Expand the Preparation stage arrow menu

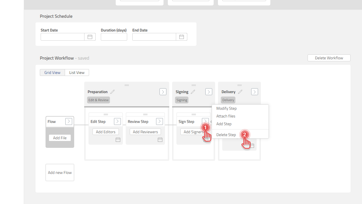pyautogui.click(x=163, y=92)
